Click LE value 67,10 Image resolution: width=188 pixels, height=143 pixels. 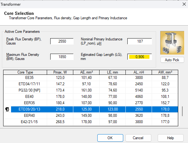(112, 78)
